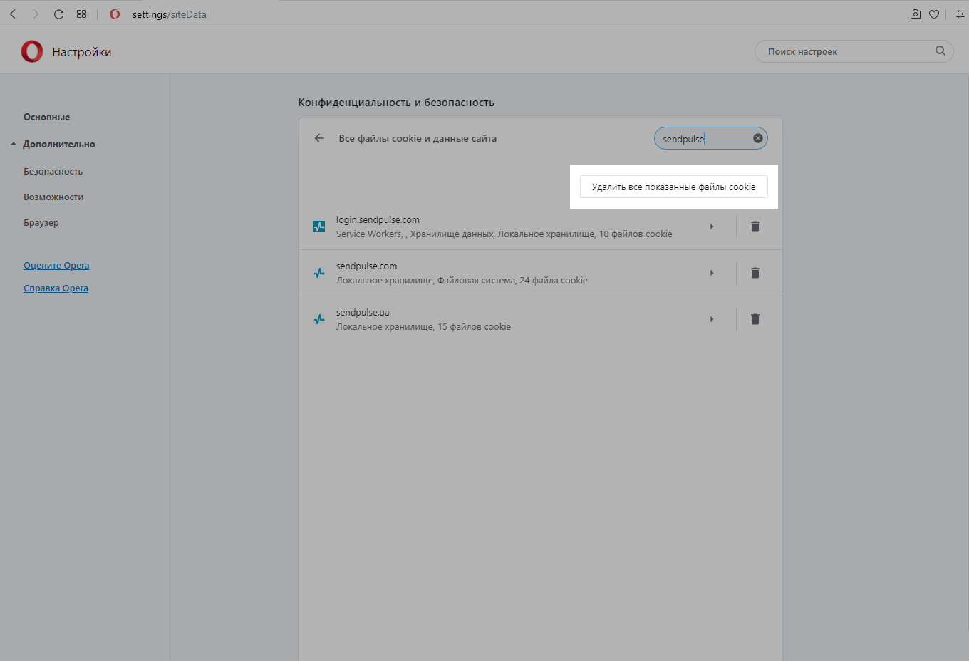Open the Speed Dial grid icon
The width and height of the screenshot is (969, 661).
pyautogui.click(x=82, y=14)
